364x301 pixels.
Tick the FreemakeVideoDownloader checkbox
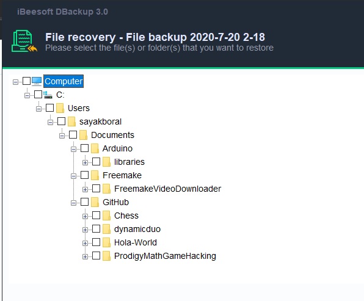96,189
